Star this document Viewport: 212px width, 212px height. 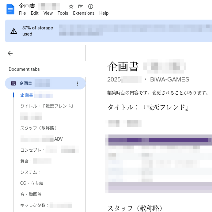click(x=71, y=6)
